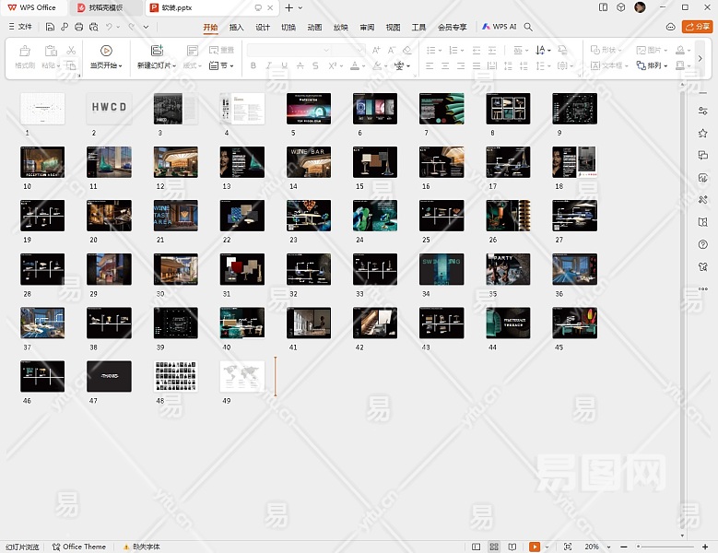
Task: Open the 排列 arrange dropdown
Action: point(656,66)
